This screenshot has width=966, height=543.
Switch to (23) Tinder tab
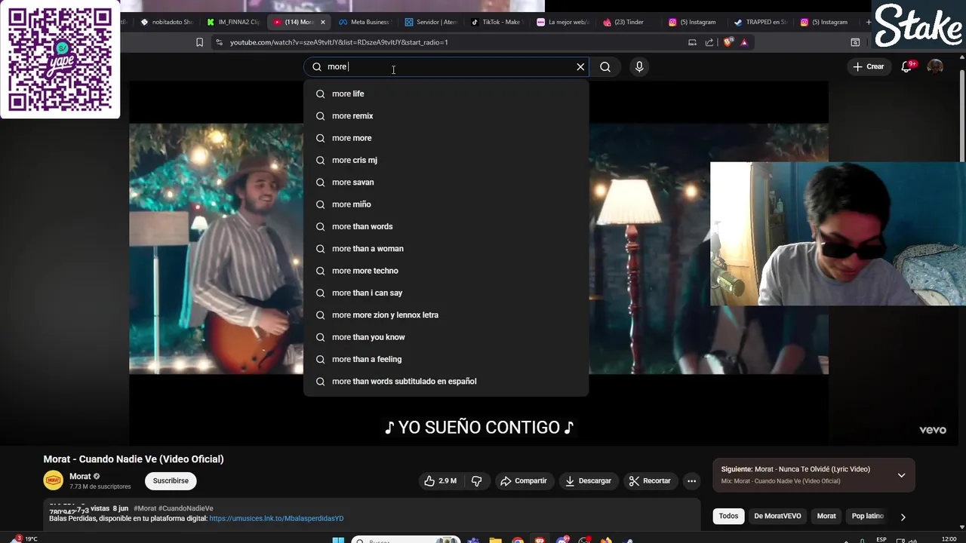tap(624, 22)
